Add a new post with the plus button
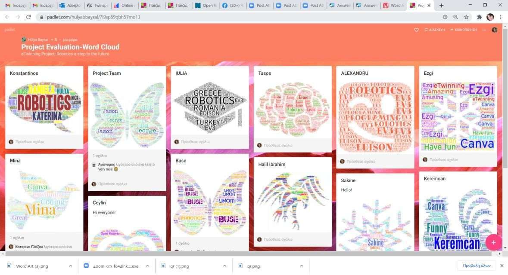 (493, 242)
